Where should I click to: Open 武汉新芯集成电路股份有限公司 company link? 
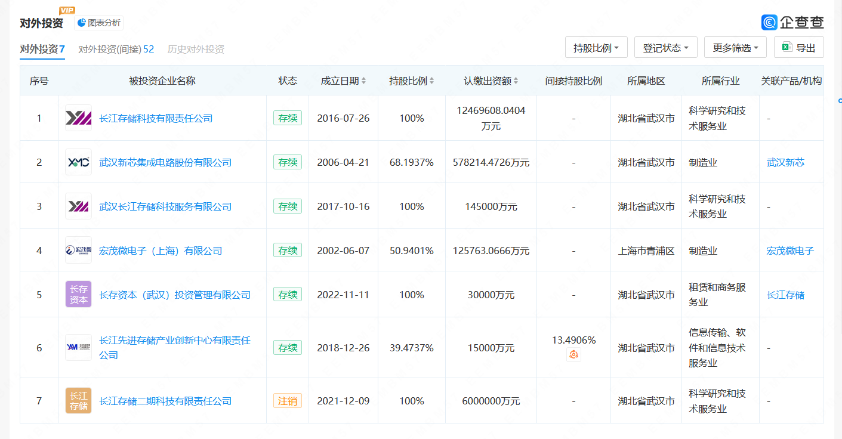click(165, 162)
